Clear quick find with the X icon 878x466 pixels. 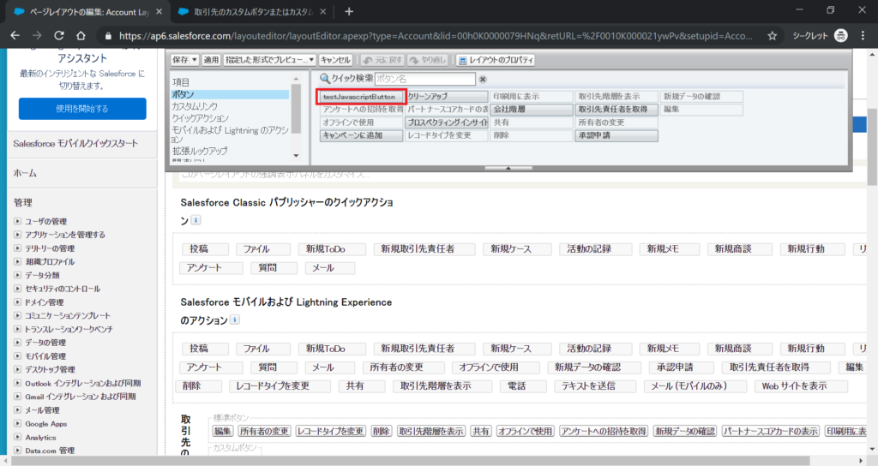click(483, 79)
